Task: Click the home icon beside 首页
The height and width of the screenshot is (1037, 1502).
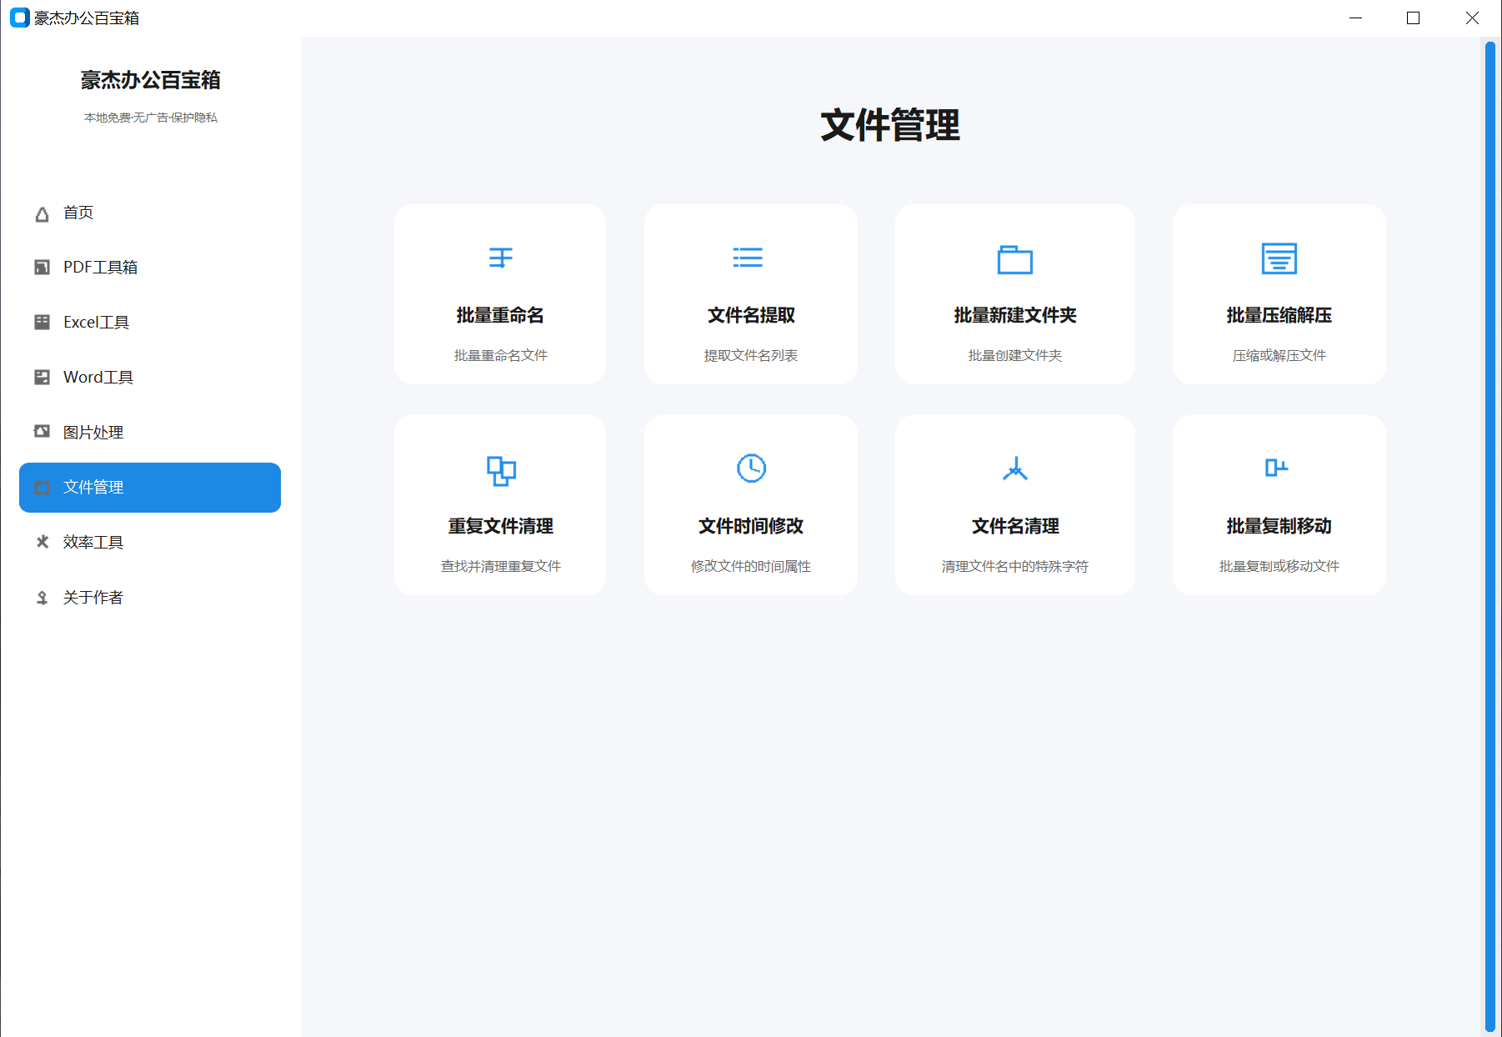Action: tap(42, 214)
